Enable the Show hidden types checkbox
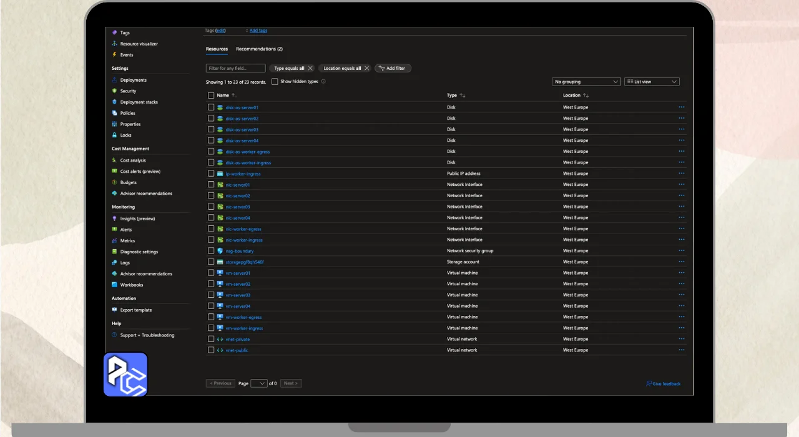The image size is (799, 437). 275,82
